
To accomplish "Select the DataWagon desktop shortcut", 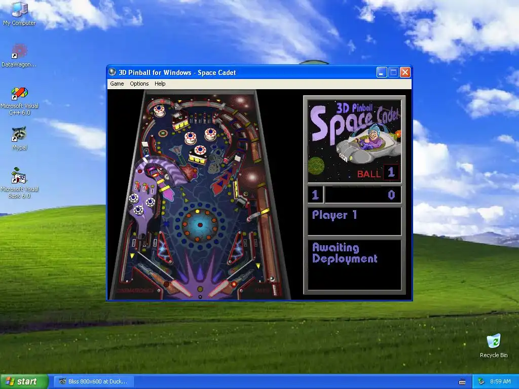I will tap(19, 55).
